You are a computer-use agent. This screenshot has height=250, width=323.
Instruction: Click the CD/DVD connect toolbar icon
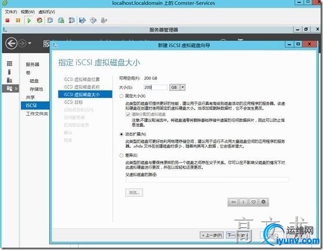pyautogui.click(x=93, y=20)
